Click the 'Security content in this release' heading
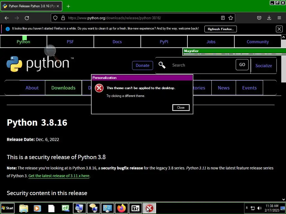This screenshot has width=286, height=214. click(47, 193)
